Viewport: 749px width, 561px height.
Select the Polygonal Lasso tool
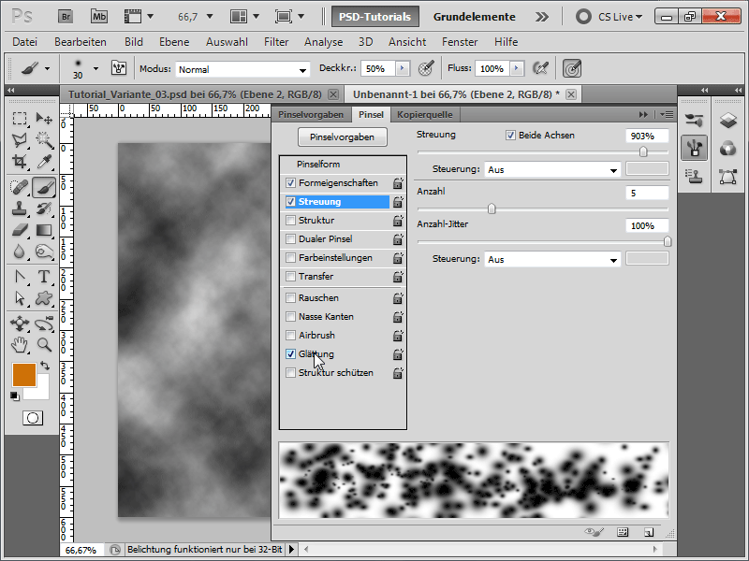pos(20,139)
